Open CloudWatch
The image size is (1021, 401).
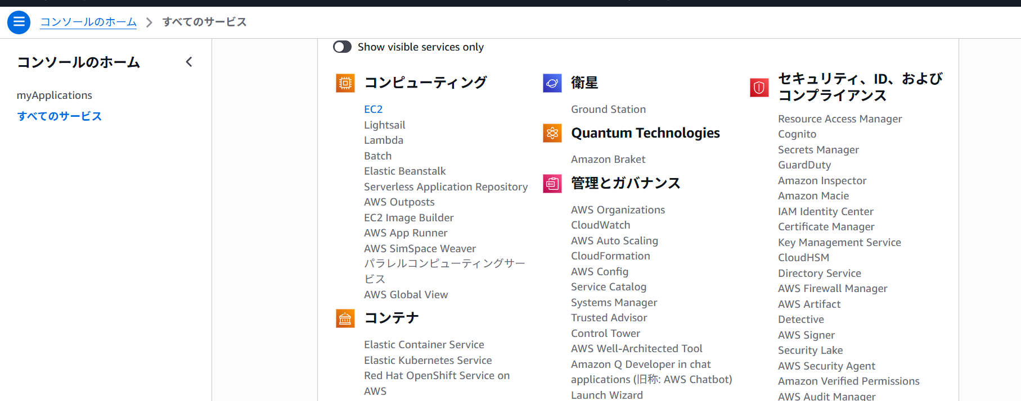coord(601,225)
